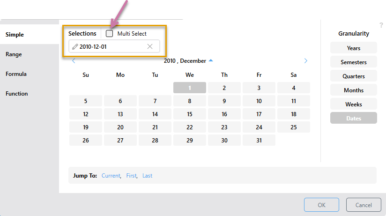The height and width of the screenshot is (216, 386).
Task: Open the help question mark icon
Action: tap(381, 25)
